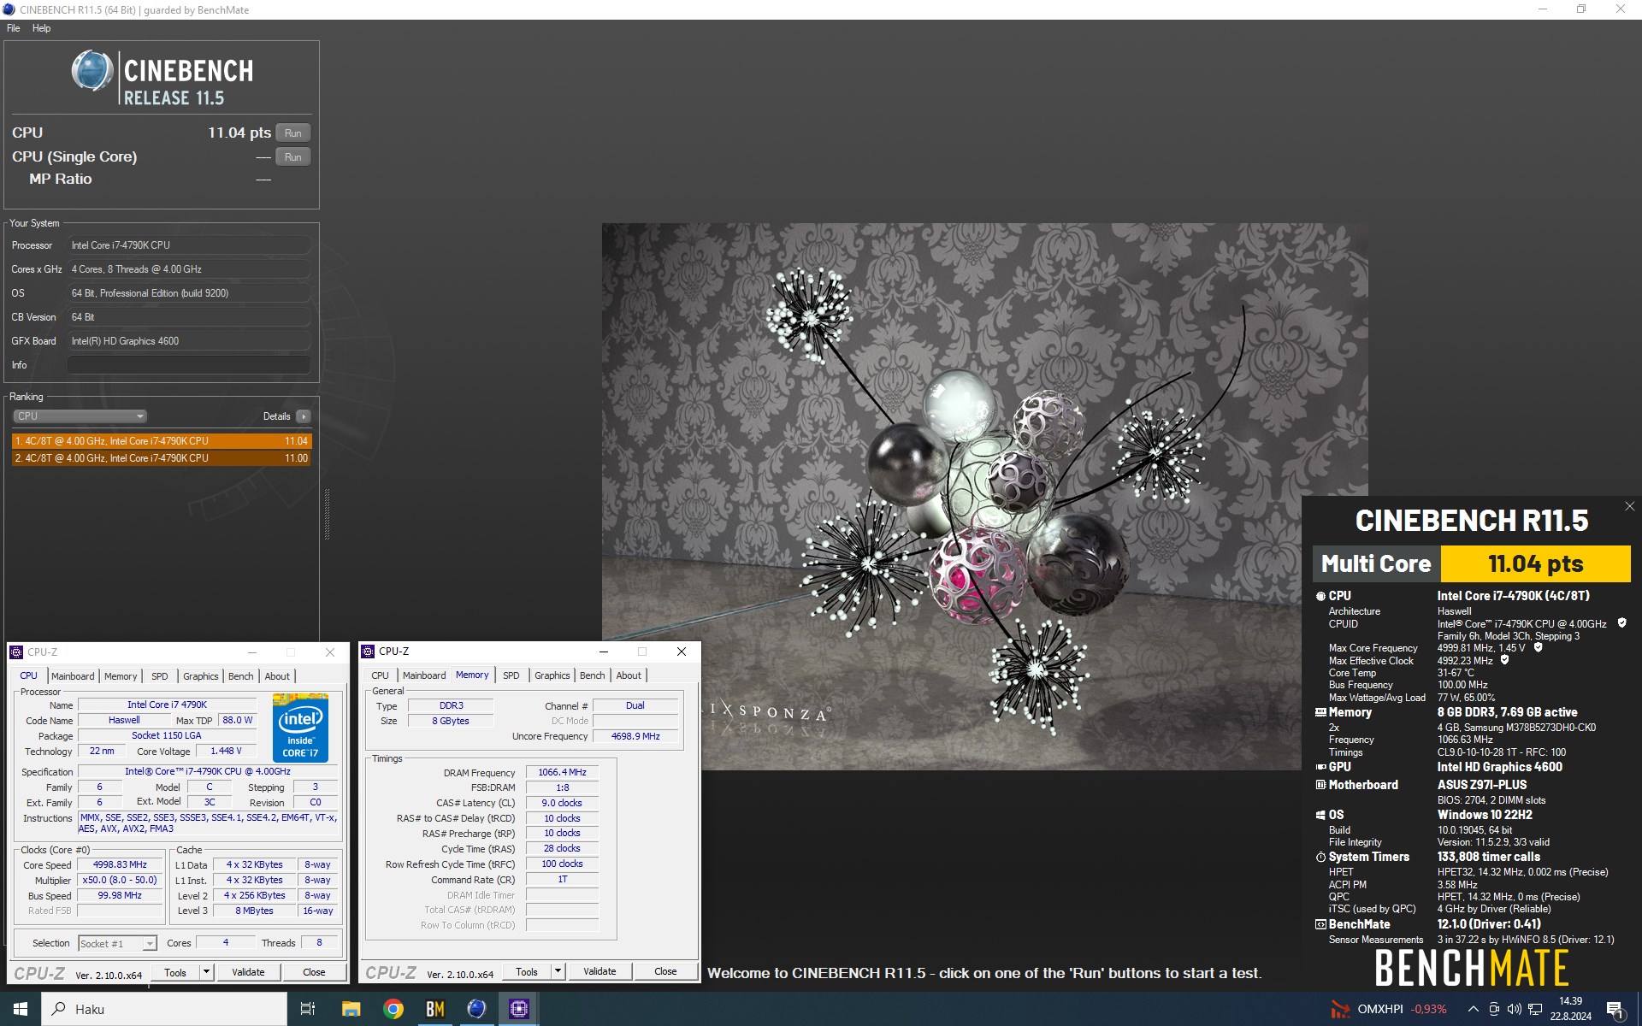
Task: Open the Help menu in Cinebench
Action: 41,28
